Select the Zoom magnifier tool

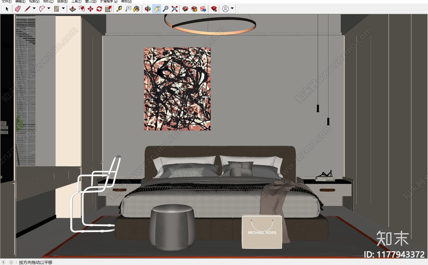tap(166, 9)
